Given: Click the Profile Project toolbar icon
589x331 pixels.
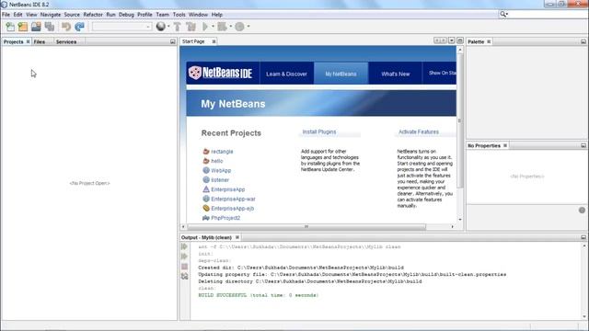Looking at the screenshot, I should tap(239, 27).
